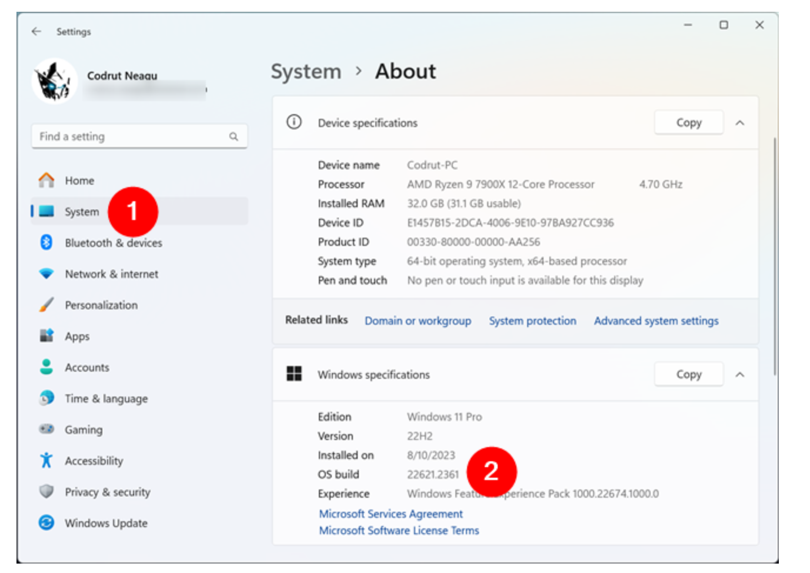Click the Codrut Neagu profile avatar
810x573 pixels.
point(55,81)
